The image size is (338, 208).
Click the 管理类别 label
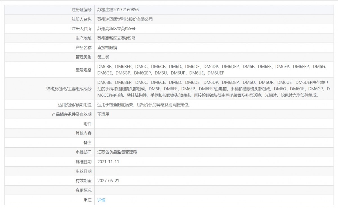[x=84, y=57]
